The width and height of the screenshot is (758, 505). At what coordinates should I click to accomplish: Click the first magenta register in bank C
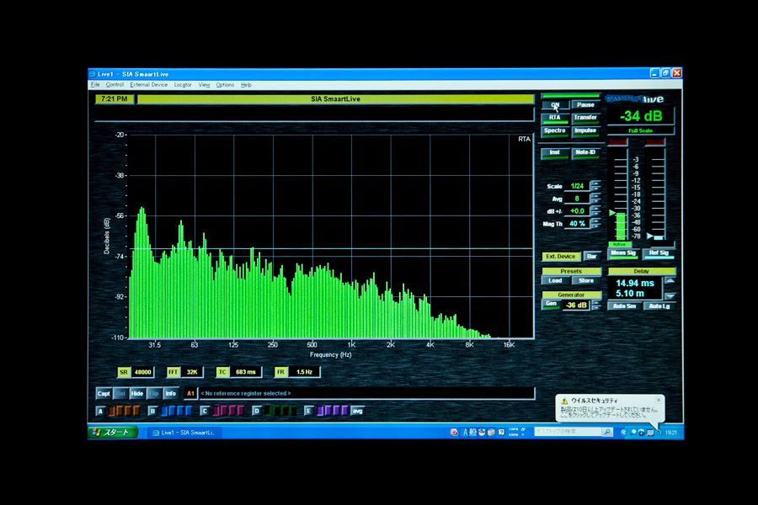click(216, 412)
